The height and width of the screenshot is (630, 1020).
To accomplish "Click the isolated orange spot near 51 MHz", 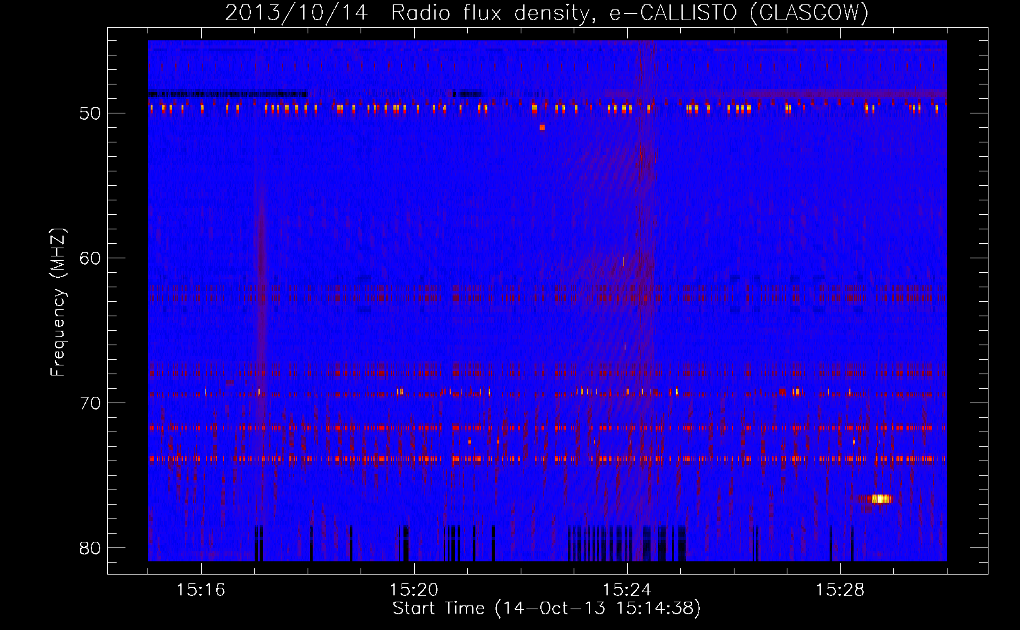I will point(542,127).
